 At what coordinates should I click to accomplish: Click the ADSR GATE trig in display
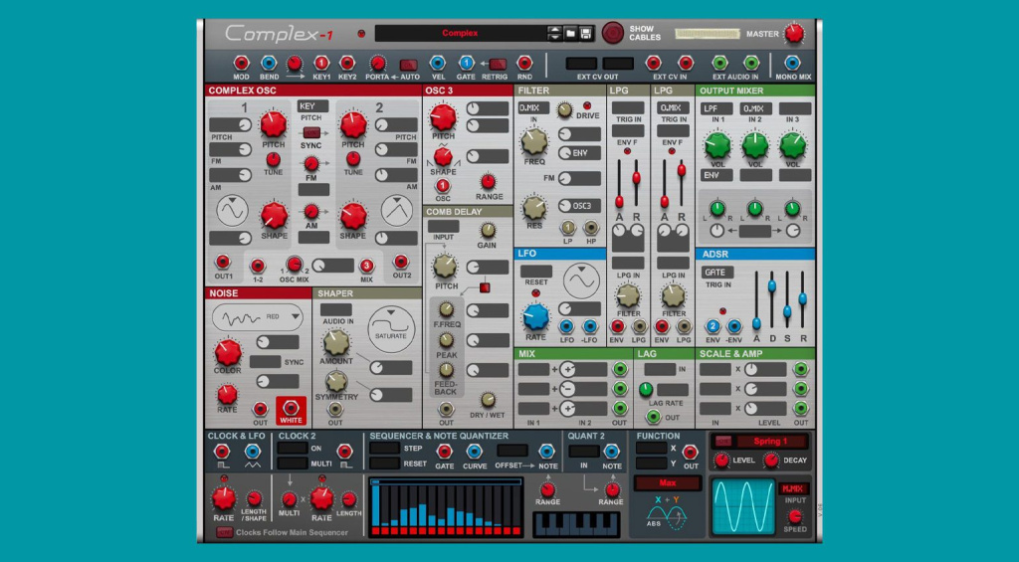click(x=716, y=273)
